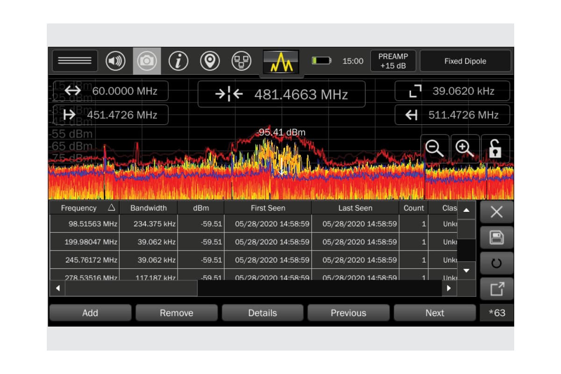Screen dimensions: 561x374
Task: Click the Details button
Action: (262, 313)
